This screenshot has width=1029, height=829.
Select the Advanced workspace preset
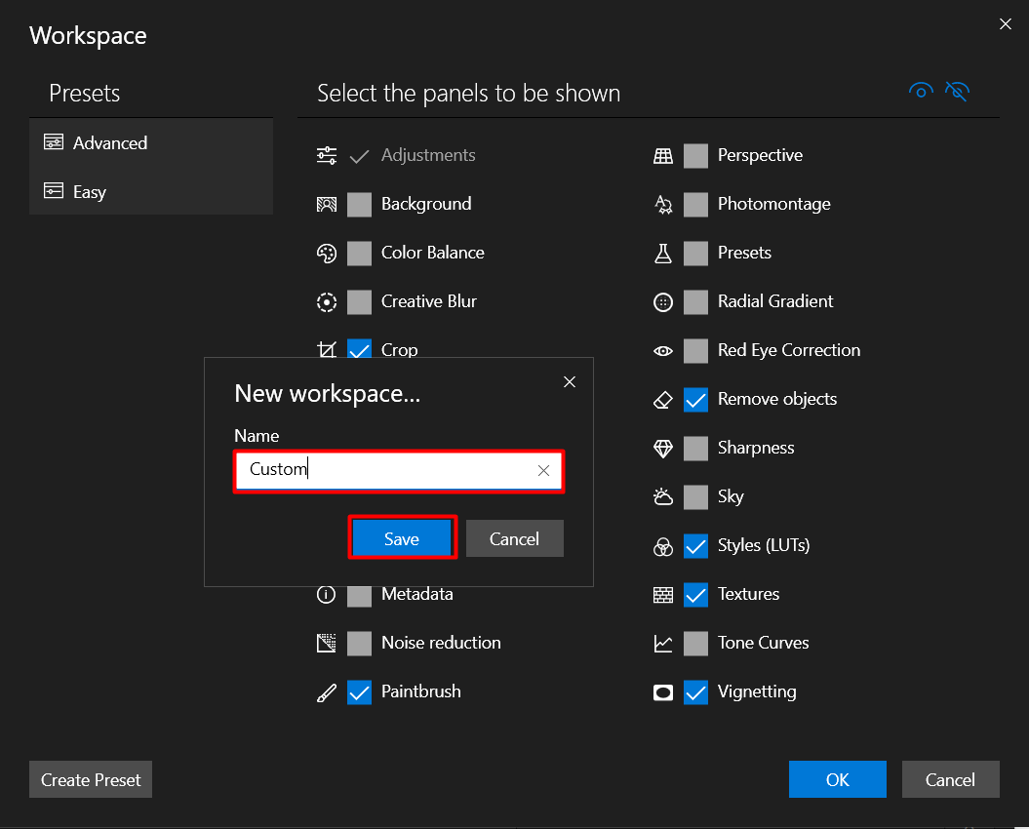[151, 142]
